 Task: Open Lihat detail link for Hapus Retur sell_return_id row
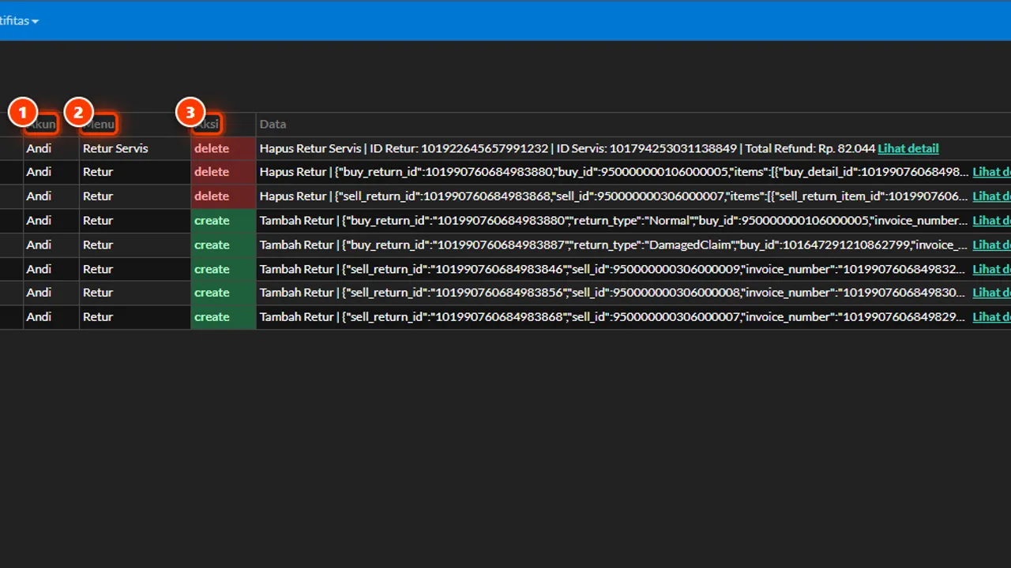point(991,196)
